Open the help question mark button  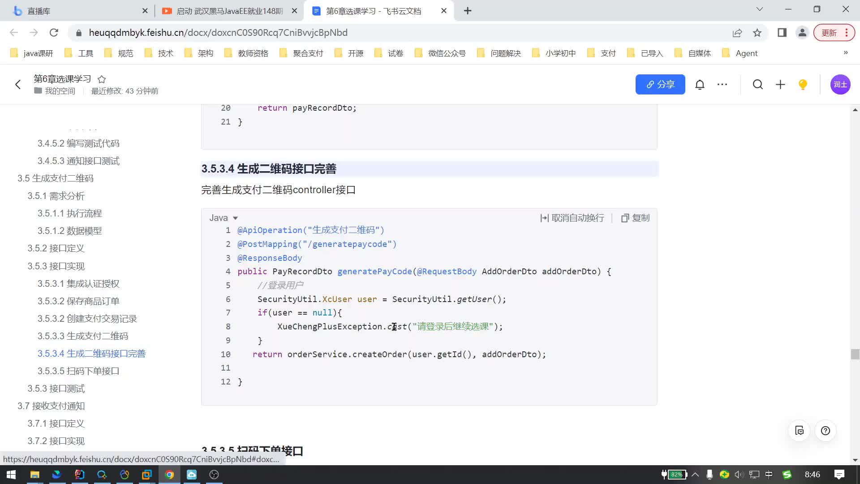826,431
